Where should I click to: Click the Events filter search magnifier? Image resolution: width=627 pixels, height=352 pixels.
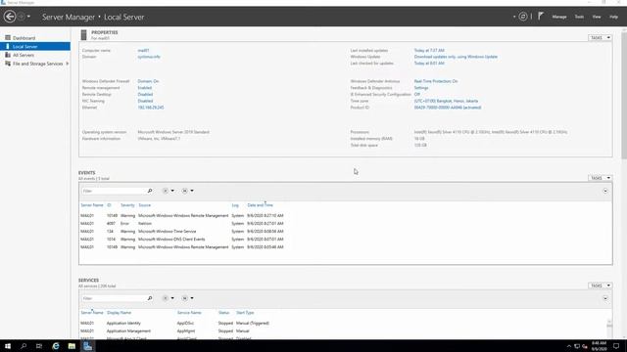point(150,192)
